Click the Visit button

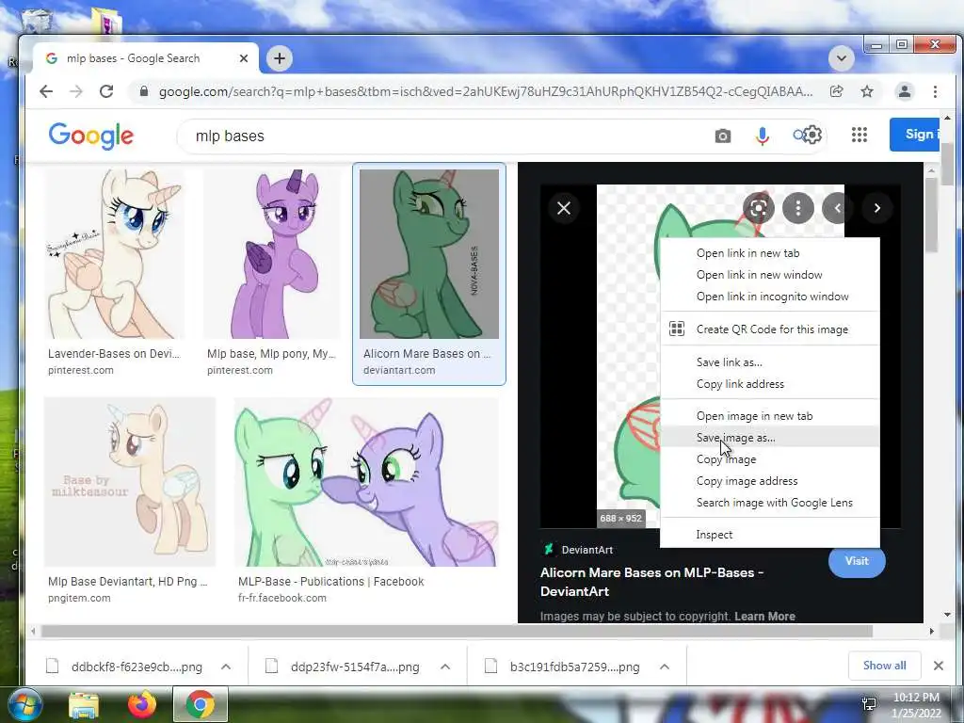pyautogui.click(x=857, y=562)
